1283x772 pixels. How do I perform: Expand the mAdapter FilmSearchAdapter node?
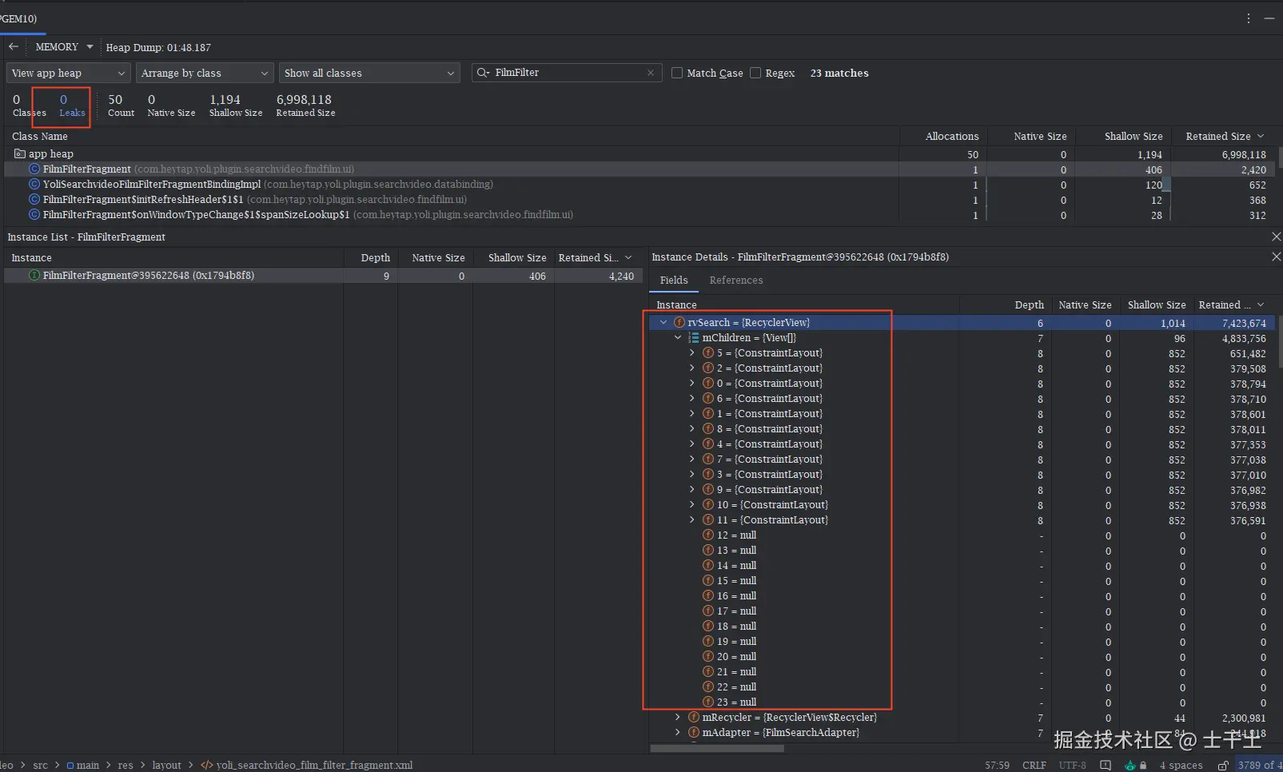pos(678,733)
